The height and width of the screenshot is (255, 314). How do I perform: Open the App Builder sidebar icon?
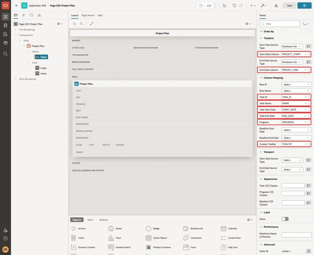point(6,17)
